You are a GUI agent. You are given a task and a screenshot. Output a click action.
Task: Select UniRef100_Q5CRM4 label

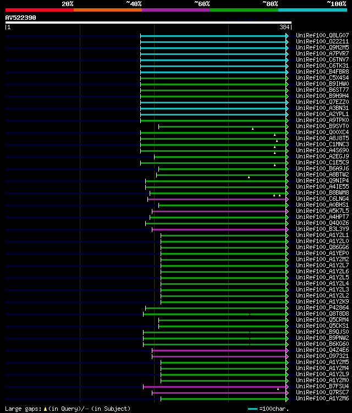coord(322,320)
